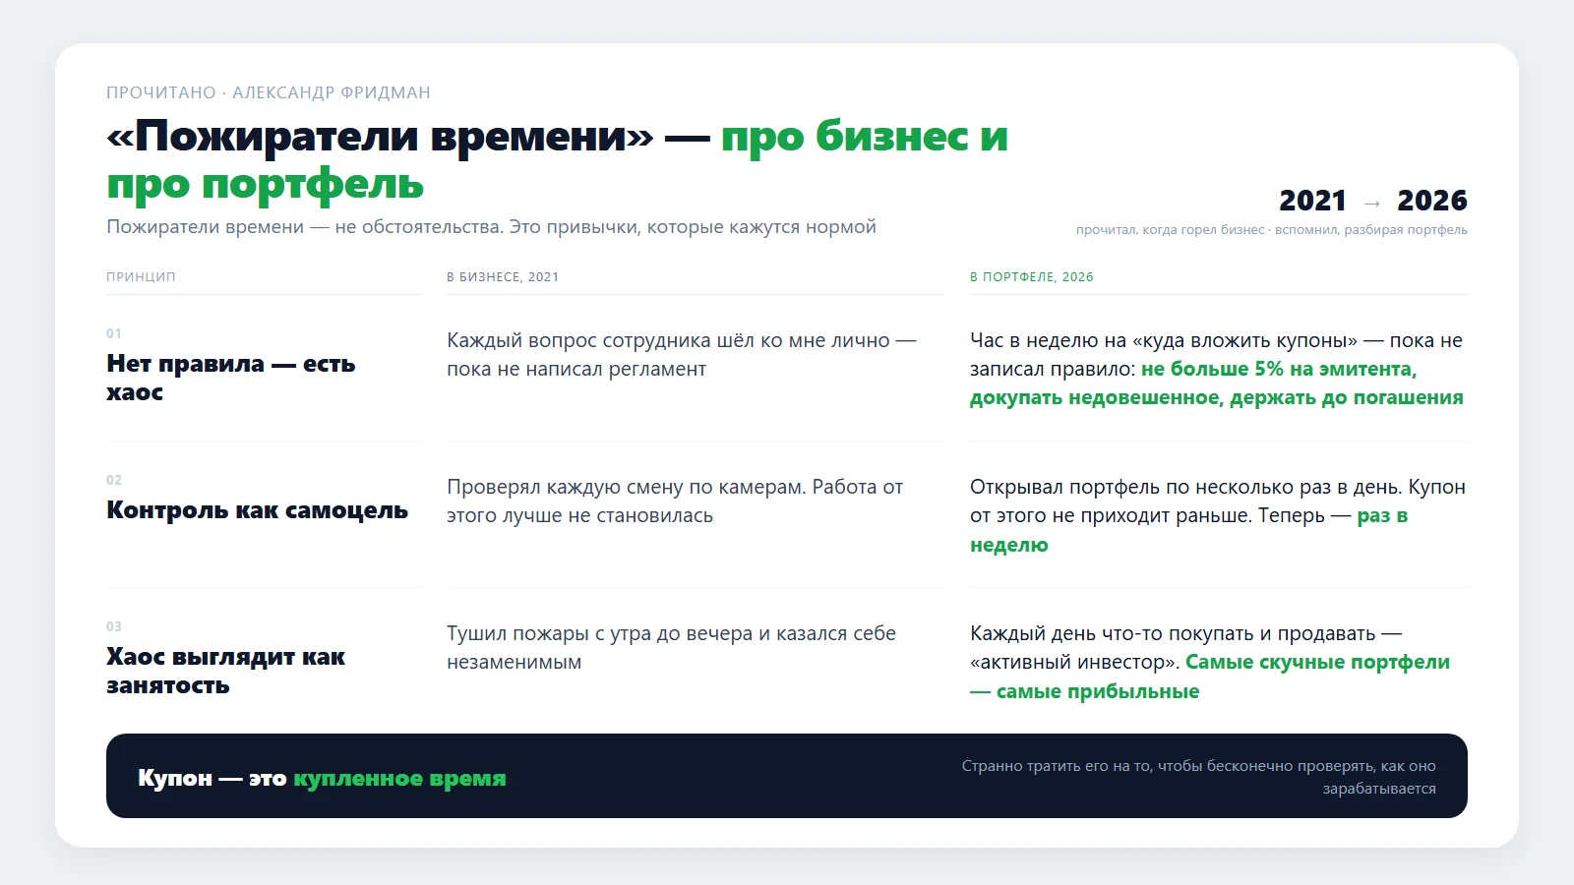
Task: Click green text '— самые прибыльные'
Action: pos(1085,691)
